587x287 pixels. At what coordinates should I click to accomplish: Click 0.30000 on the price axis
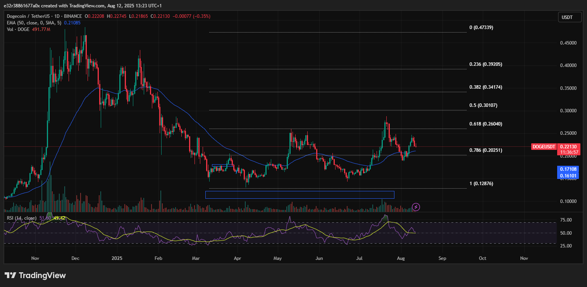(x=569, y=111)
